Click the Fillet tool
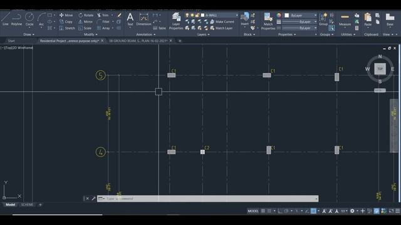This screenshot has height=225, width=401. point(103,22)
